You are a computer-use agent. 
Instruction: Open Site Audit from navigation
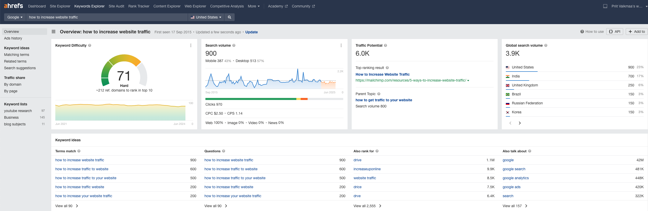[x=116, y=6]
